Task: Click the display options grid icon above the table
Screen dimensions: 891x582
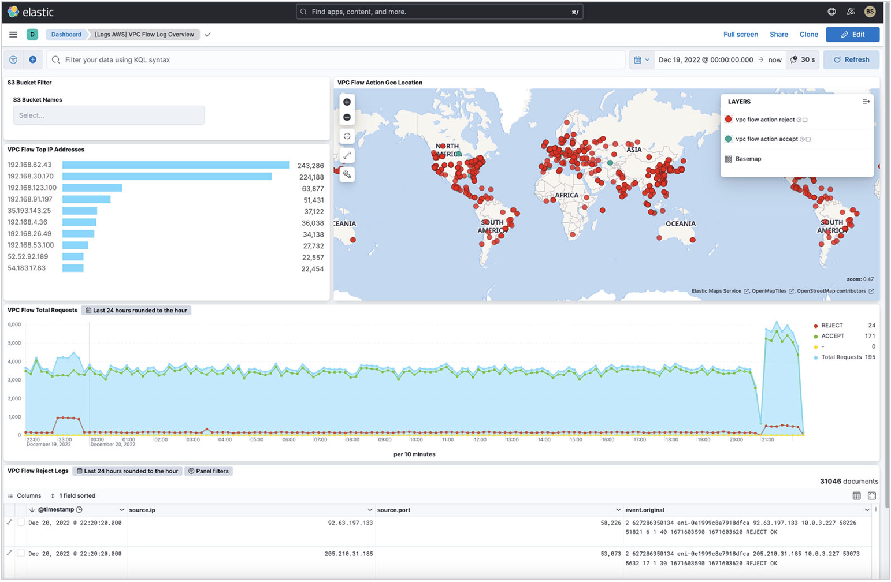Action: (857, 495)
